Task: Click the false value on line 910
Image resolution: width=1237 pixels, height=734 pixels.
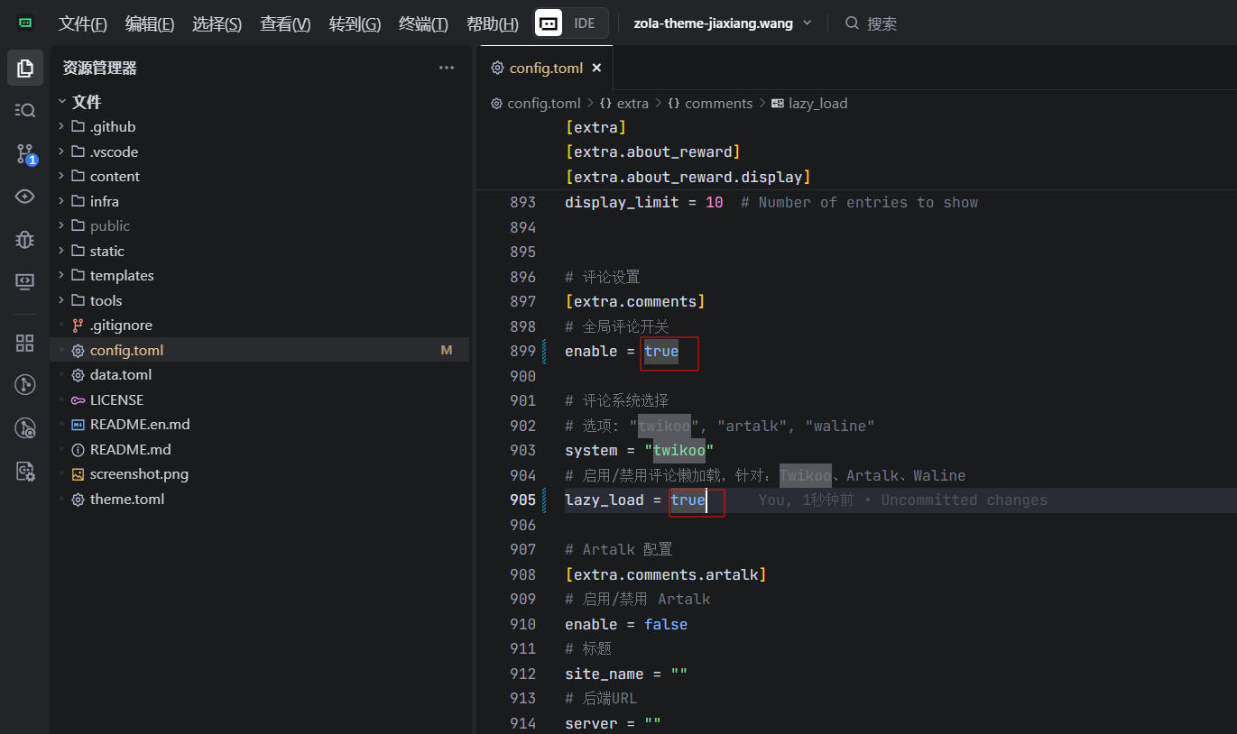Action: coord(666,624)
